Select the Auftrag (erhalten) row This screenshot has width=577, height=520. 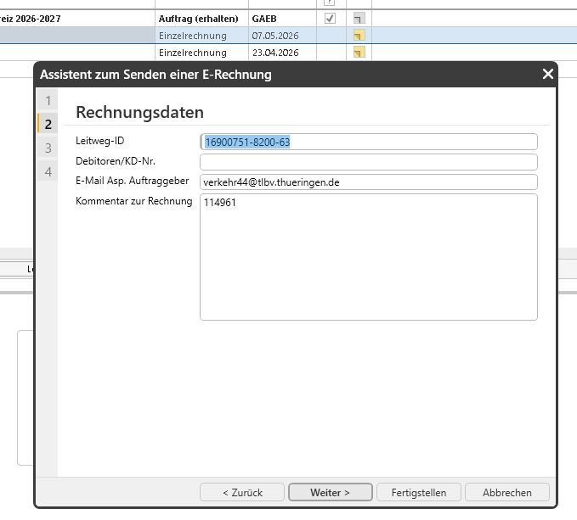pyautogui.click(x=289, y=18)
